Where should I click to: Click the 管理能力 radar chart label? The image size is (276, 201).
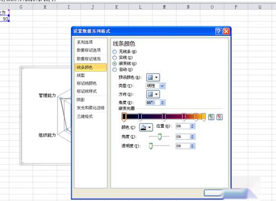(47, 95)
